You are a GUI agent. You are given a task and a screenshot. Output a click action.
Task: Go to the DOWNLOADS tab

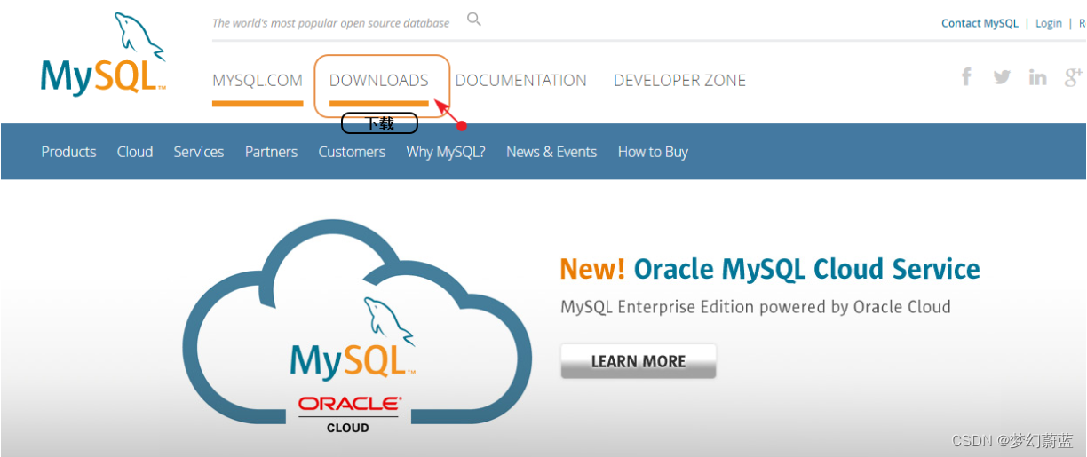(x=379, y=80)
